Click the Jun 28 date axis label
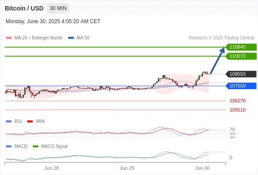The height and width of the screenshot is (175, 258). pos(52,168)
